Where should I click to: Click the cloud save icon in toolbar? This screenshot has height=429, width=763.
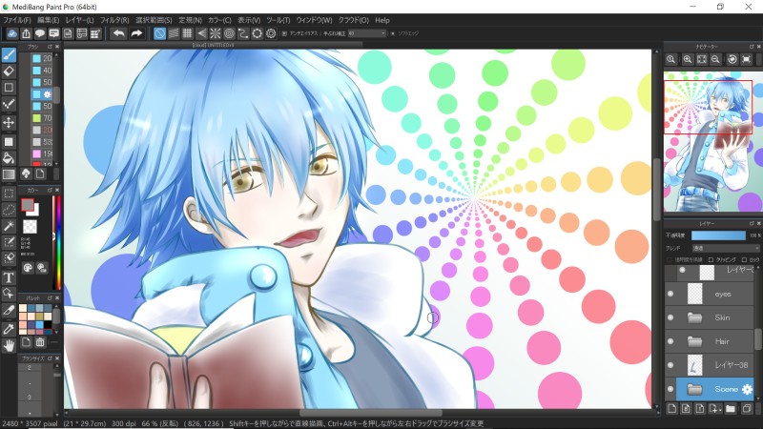[12, 33]
